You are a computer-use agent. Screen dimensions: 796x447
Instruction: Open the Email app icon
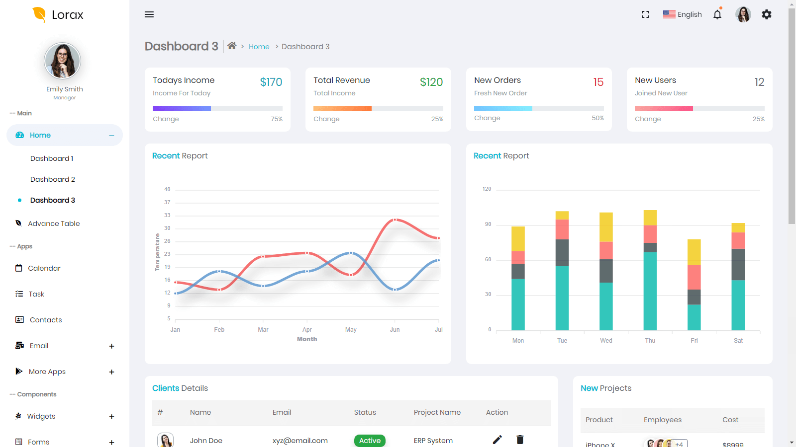pos(18,345)
